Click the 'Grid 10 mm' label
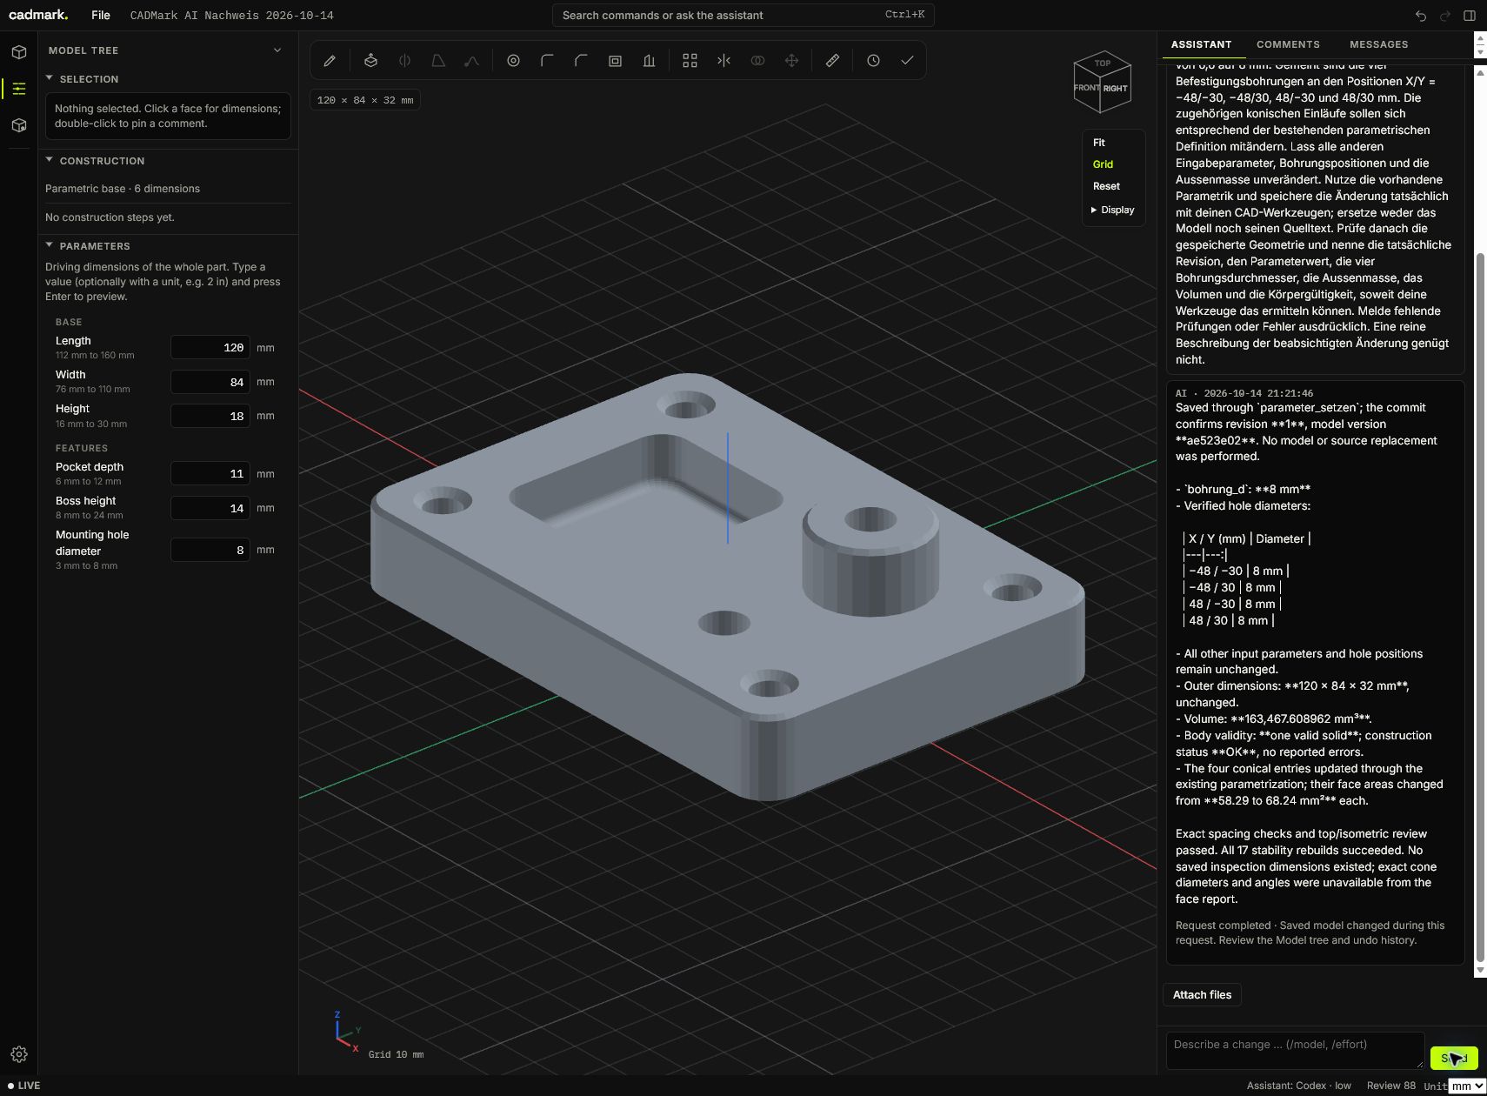Screen dimensions: 1487x1096 point(396,1054)
